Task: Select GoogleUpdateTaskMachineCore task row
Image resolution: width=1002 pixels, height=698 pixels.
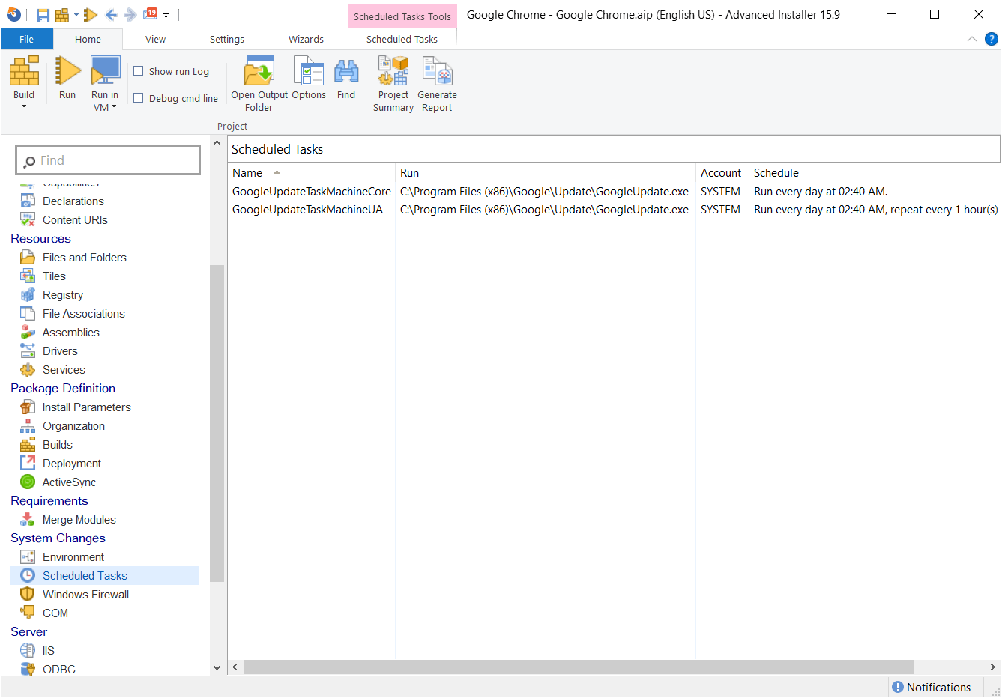Action: point(614,192)
